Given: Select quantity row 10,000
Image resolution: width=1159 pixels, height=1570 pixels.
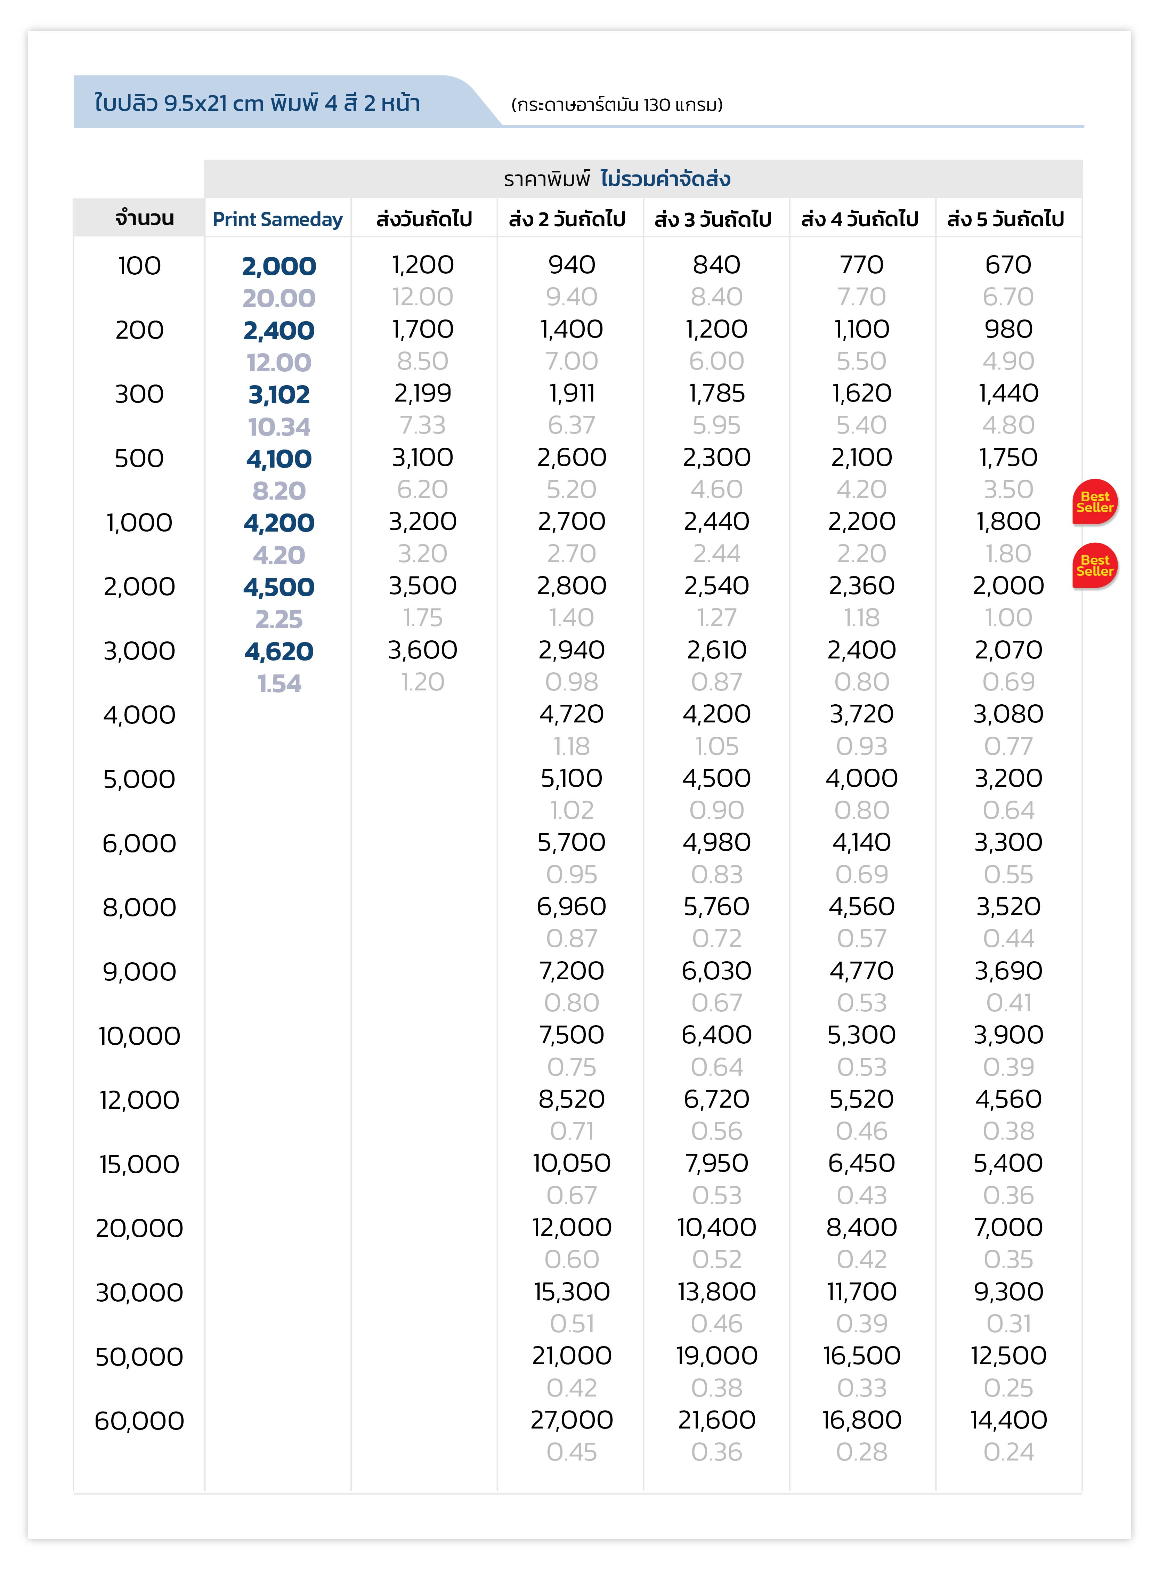Looking at the screenshot, I should [x=140, y=1036].
